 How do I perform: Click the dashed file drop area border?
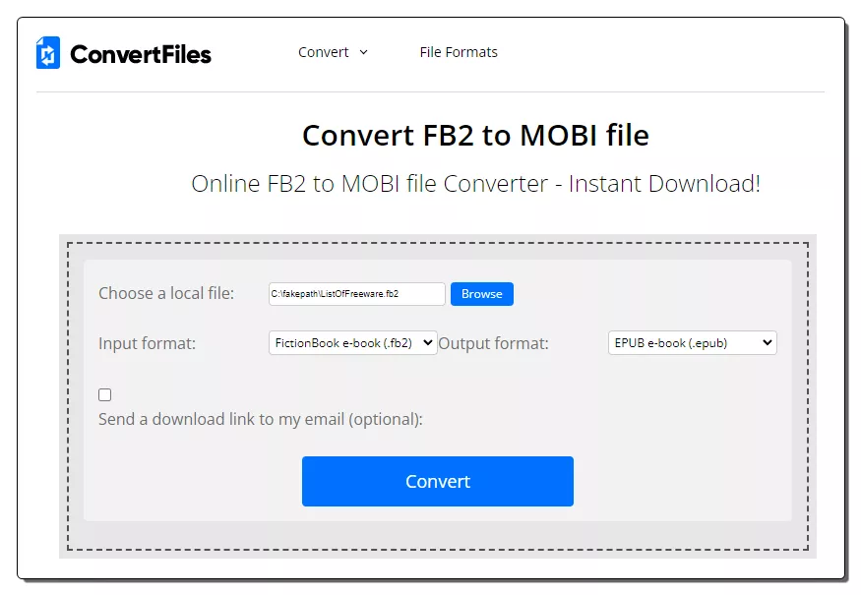pyautogui.click(x=438, y=243)
